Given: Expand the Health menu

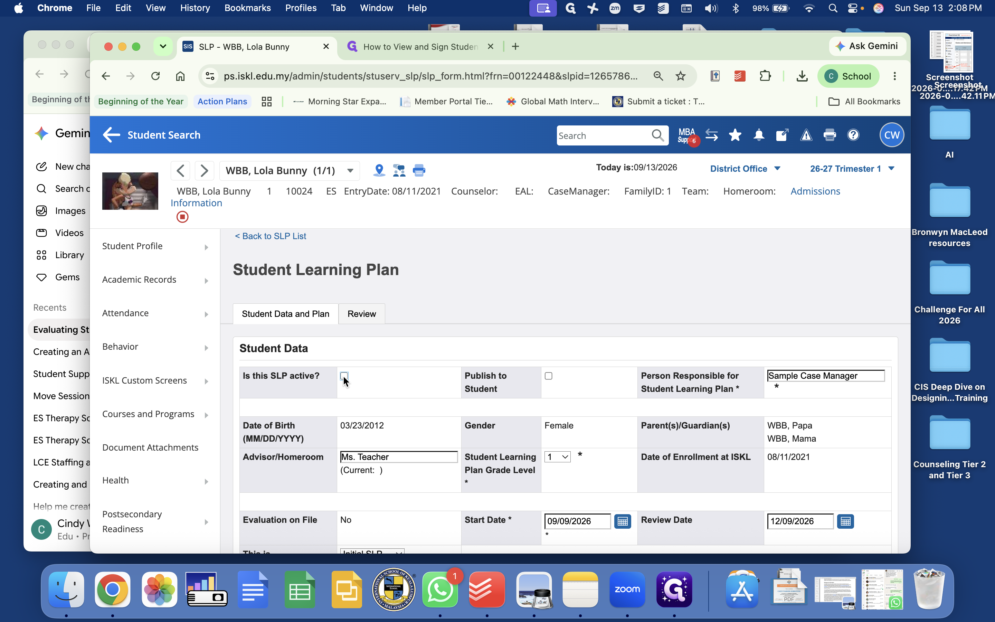Looking at the screenshot, I should (155, 481).
